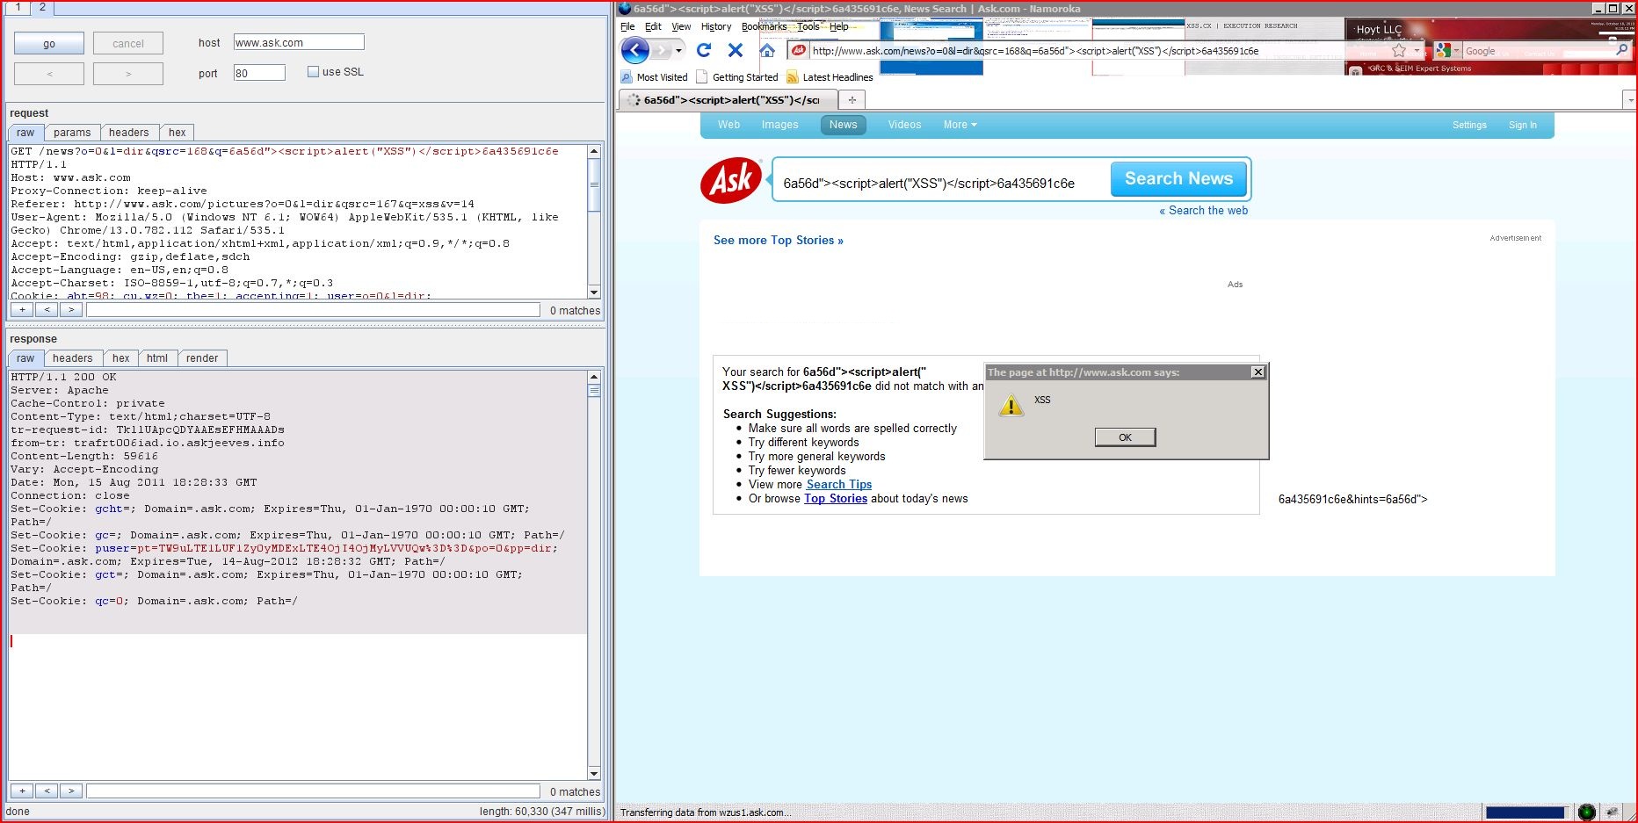
Task: Click the browser Home icon
Action: [767, 50]
